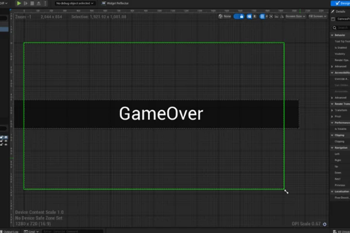Click the Down navigation property label
350x233 pixels.
pyautogui.click(x=338, y=173)
